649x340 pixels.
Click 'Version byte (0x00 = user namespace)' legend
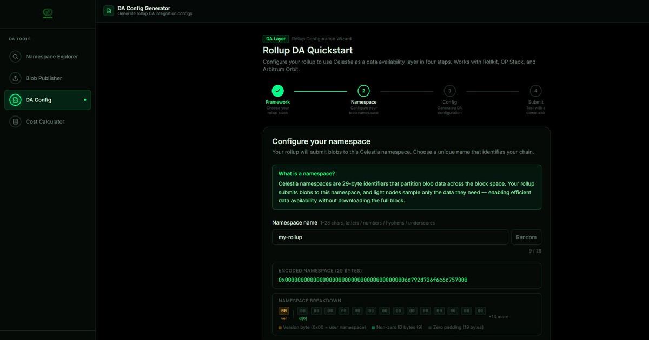click(x=322, y=328)
